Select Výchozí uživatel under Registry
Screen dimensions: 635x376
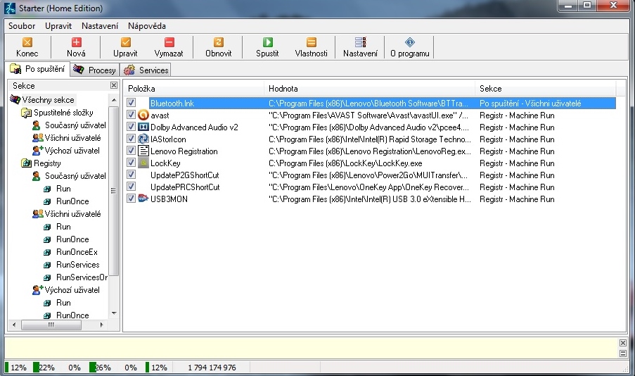72,290
